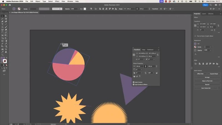The height and width of the screenshot is (125, 222).
Task: Select the Magic Wand tool
Action: 2,19
